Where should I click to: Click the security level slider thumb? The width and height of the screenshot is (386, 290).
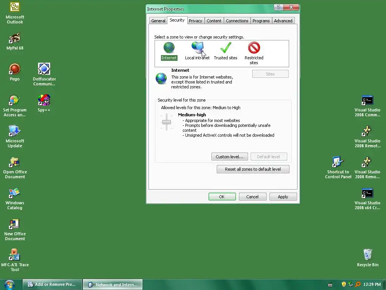pos(166,122)
